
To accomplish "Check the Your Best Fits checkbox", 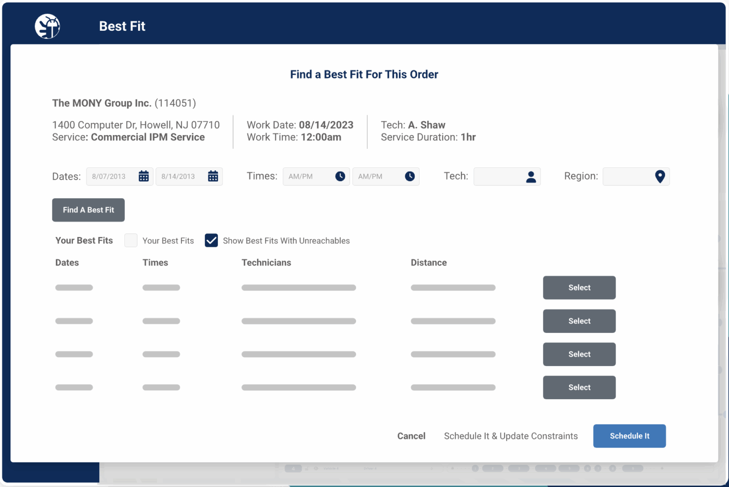I will (x=131, y=240).
